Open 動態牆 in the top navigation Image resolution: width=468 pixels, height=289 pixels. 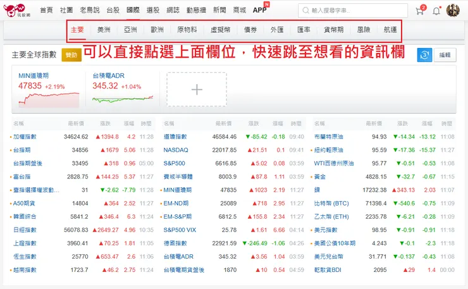click(x=196, y=10)
